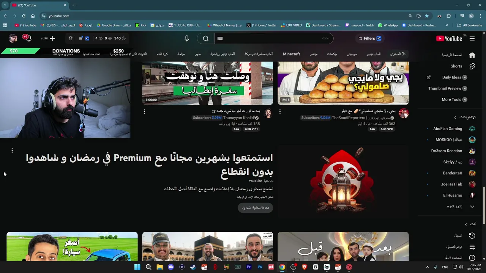Open options for the Thunayyan Khalid video

(x=144, y=111)
